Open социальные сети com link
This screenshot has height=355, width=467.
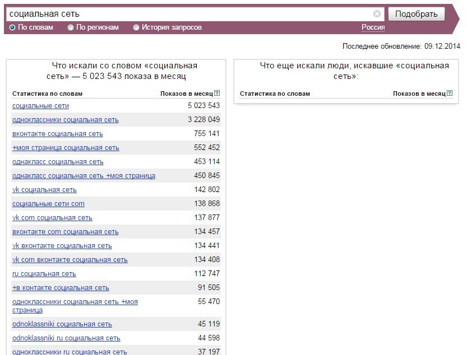point(48,204)
